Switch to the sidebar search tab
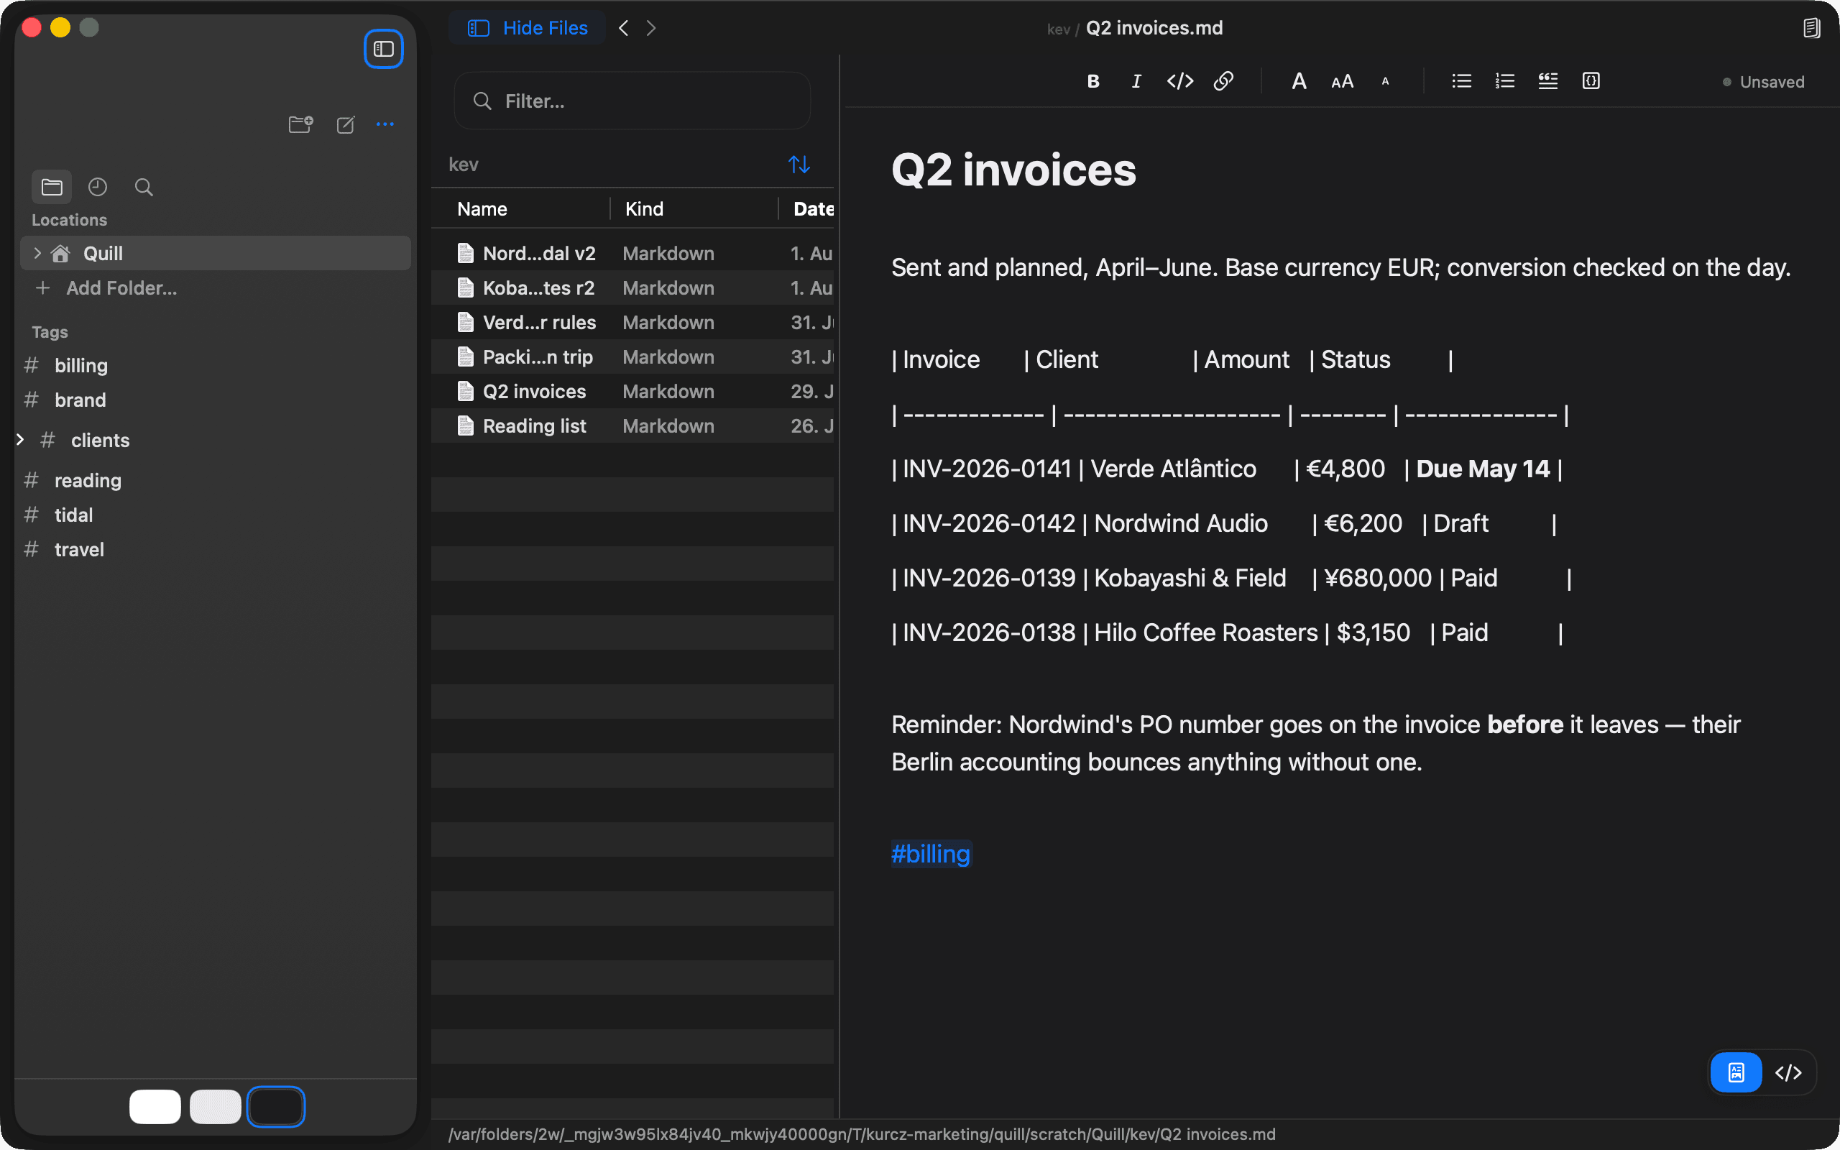The width and height of the screenshot is (1840, 1150). 144,187
